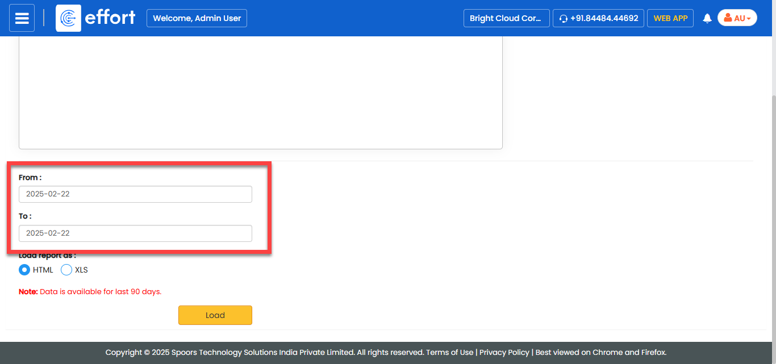Screen dimensions: 776x364
Task: Open the WEB APP header item
Action: [670, 18]
